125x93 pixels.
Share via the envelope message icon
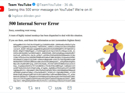click(x=70, y=88)
